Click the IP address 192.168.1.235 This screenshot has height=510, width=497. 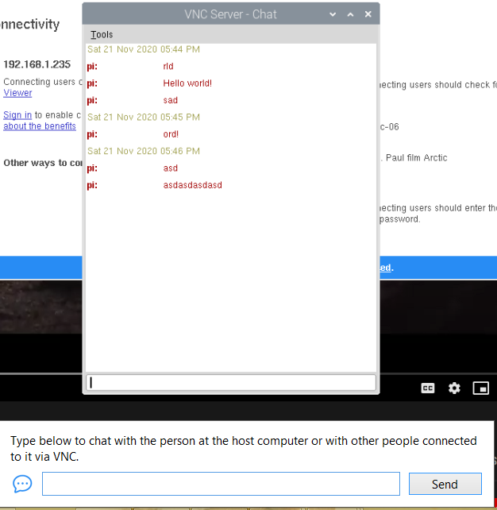(x=37, y=64)
